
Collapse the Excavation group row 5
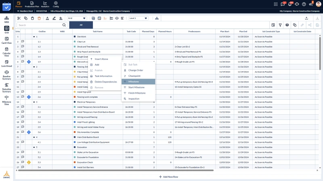[x=34, y=147]
